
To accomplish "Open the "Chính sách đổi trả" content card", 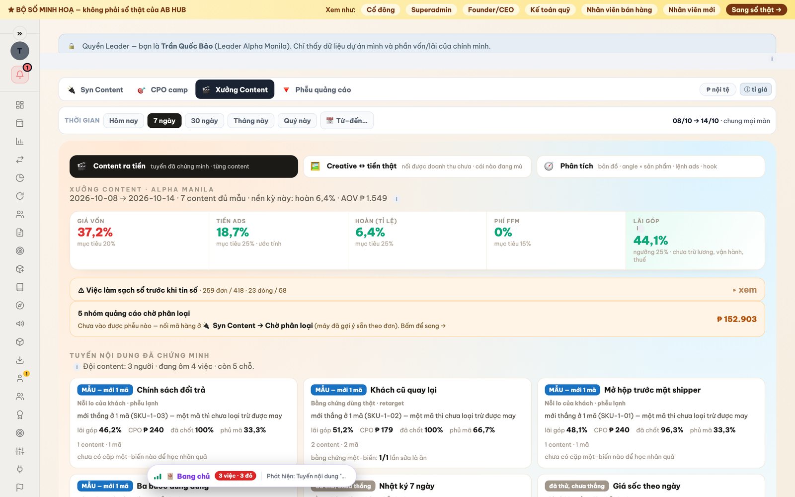I will point(183,423).
